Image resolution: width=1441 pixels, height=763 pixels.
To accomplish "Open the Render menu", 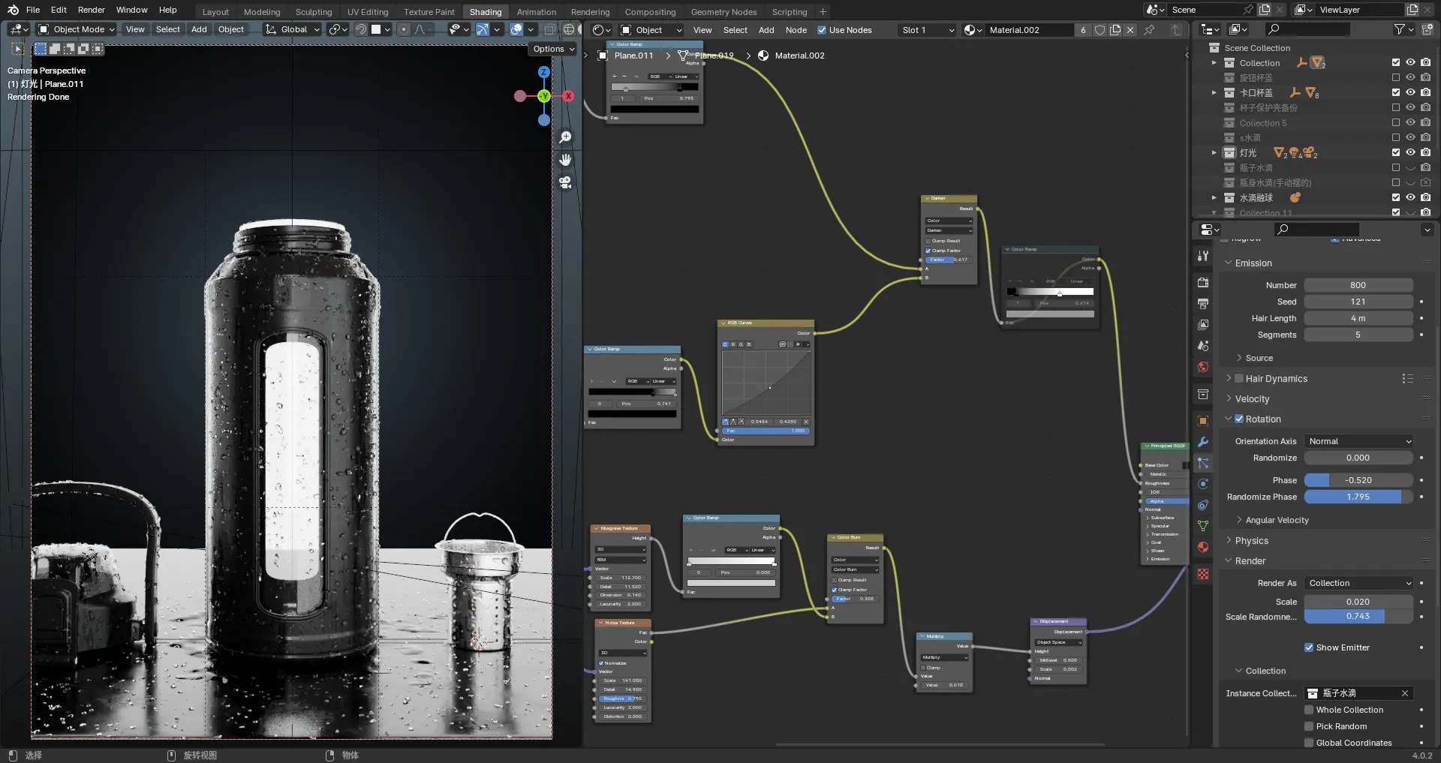I will pyautogui.click(x=92, y=10).
